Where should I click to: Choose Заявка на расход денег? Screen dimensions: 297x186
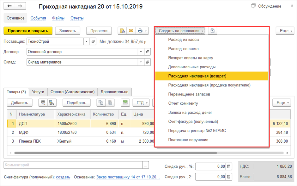pos(212,112)
